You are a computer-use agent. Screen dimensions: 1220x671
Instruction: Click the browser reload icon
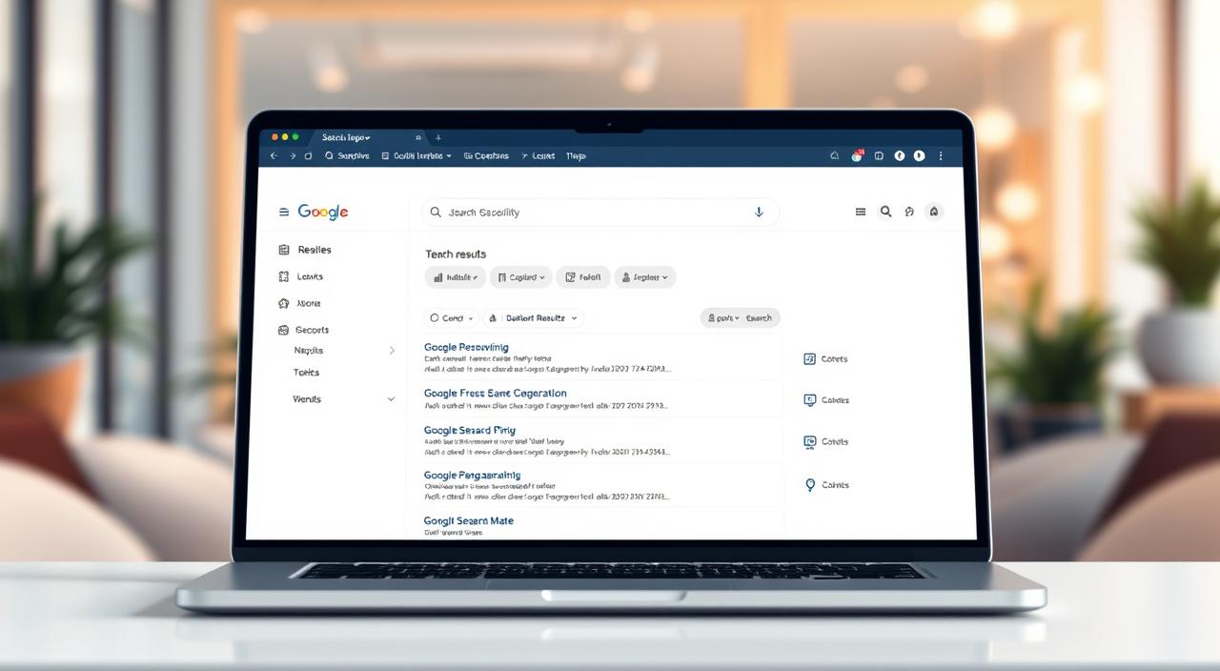point(309,155)
